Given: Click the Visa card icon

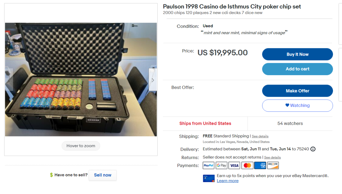Looking at the screenshot, I should (x=234, y=165).
